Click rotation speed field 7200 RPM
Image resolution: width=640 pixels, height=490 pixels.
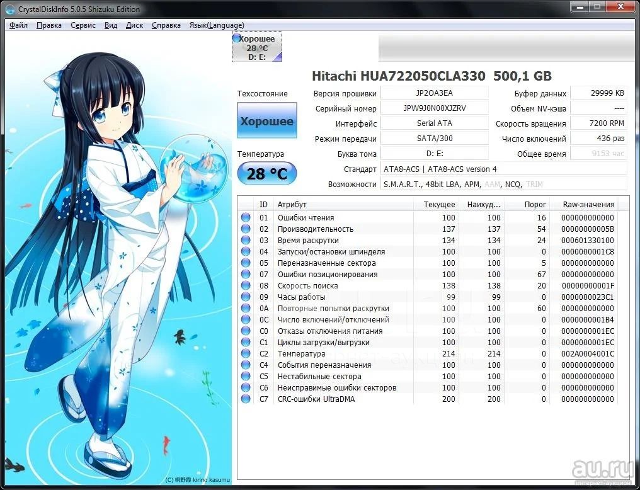pyautogui.click(x=598, y=123)
